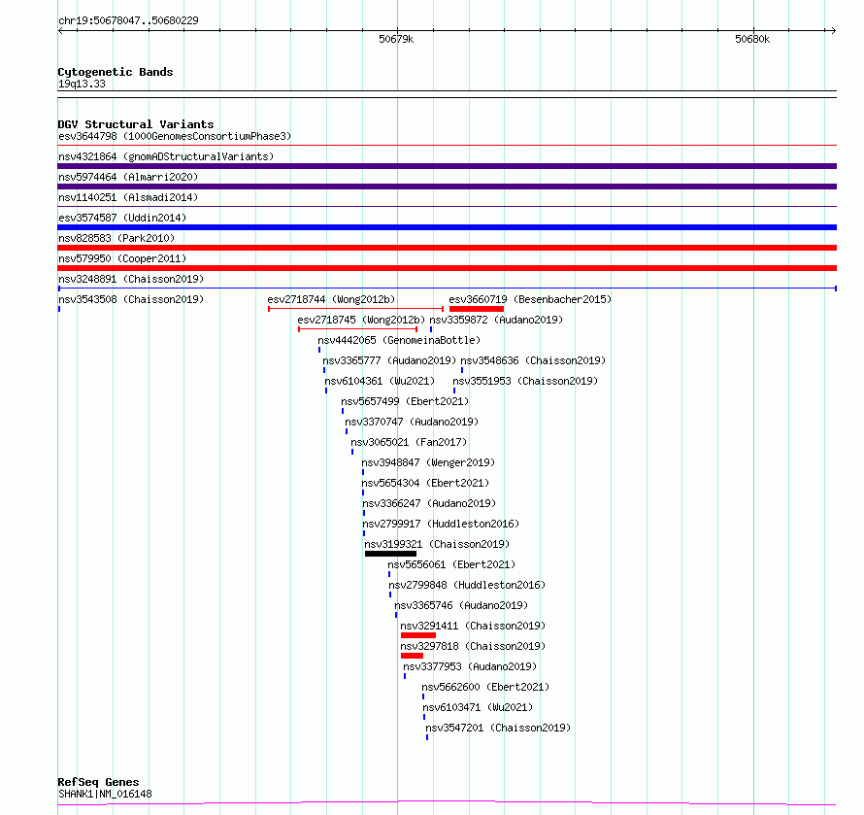Click the black nsv3199321 Chaisson2019 bar
The image size is (864, 815).
tap(390, 554)
